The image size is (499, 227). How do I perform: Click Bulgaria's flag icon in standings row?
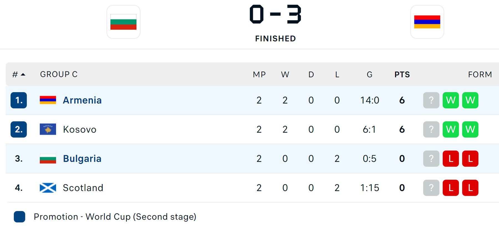[x=48, y=159]
